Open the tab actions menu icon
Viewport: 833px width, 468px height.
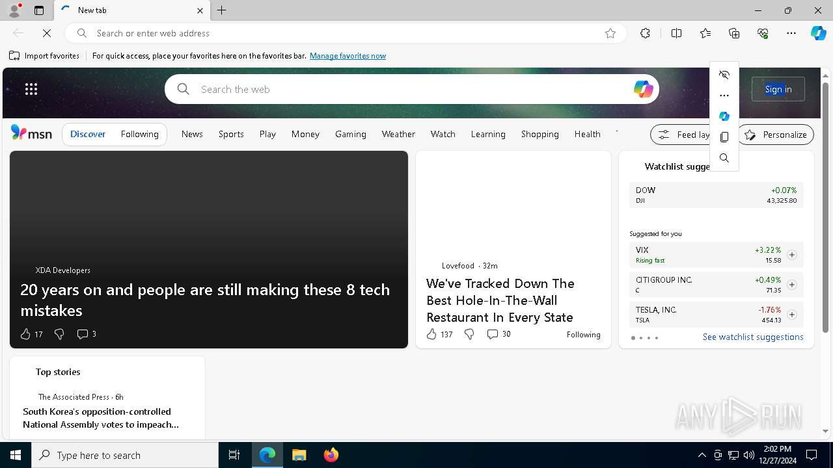point(39,10)
